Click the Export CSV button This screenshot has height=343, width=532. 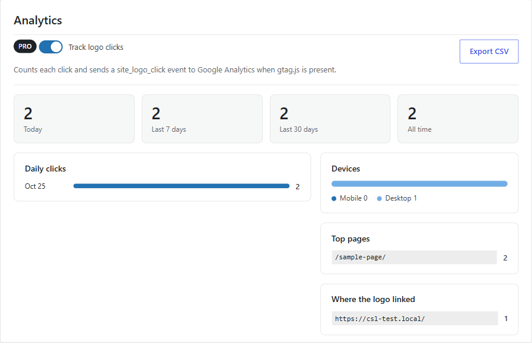489,51
